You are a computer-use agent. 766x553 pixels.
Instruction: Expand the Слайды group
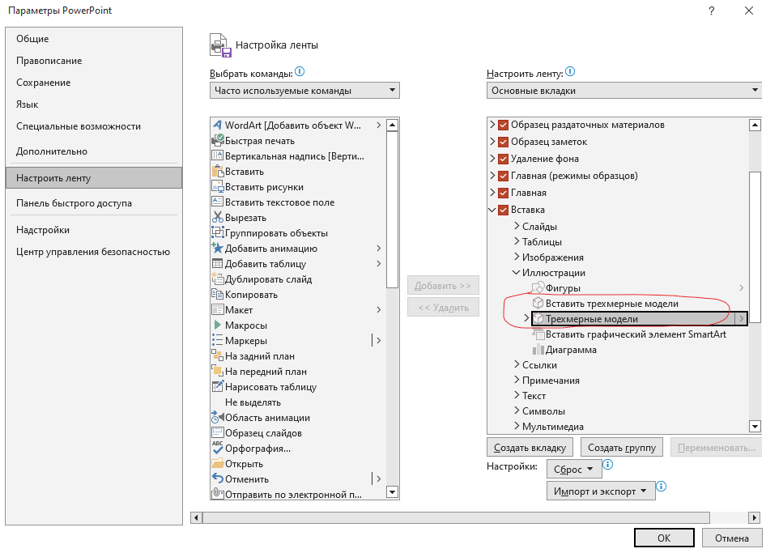(517, 226)
